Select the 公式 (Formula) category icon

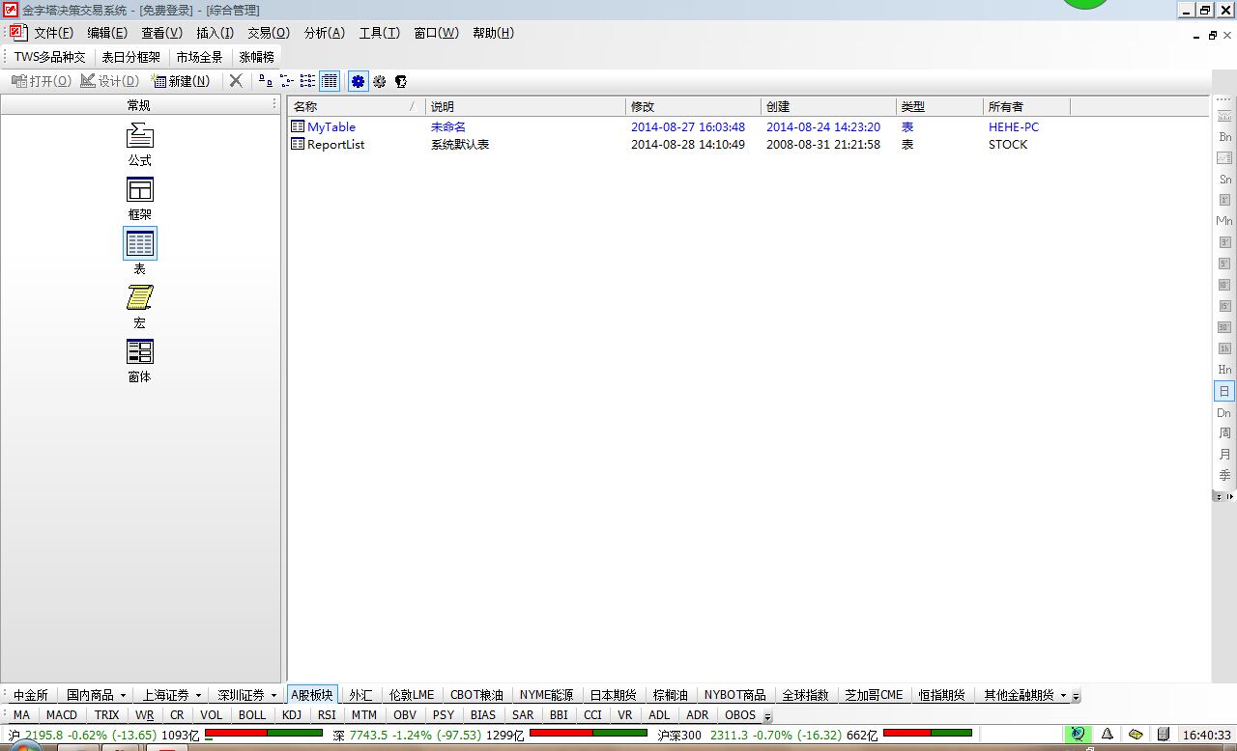pyautogui.click(x=139, y=136)
